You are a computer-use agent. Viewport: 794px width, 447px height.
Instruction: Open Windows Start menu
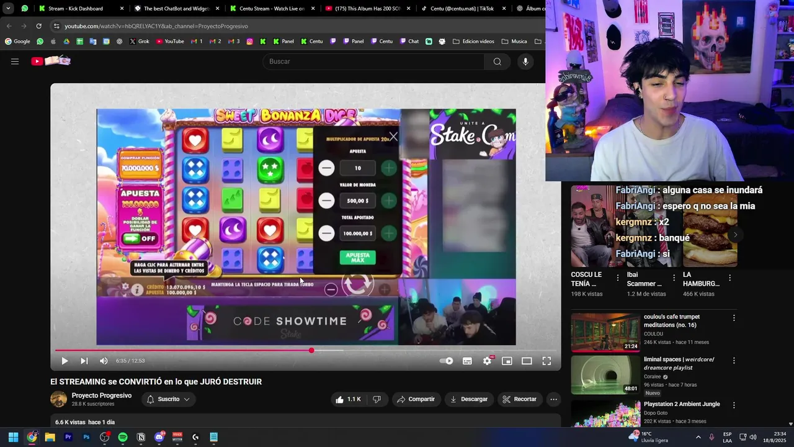[13, 437]
